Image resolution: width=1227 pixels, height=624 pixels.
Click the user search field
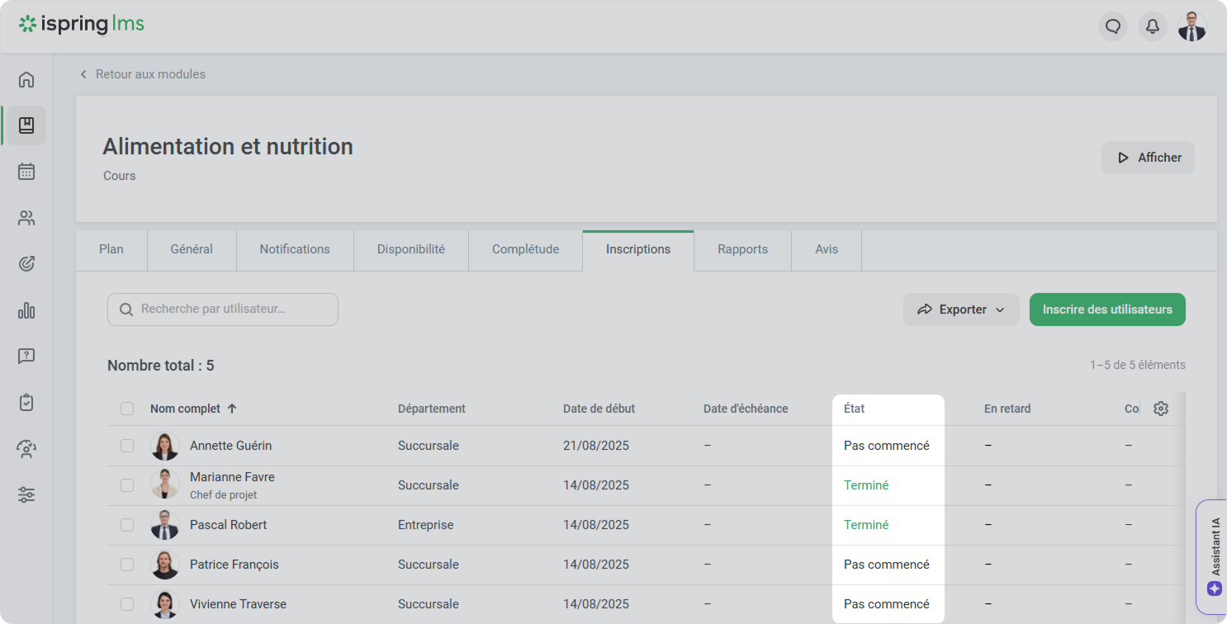coord(223,310)
